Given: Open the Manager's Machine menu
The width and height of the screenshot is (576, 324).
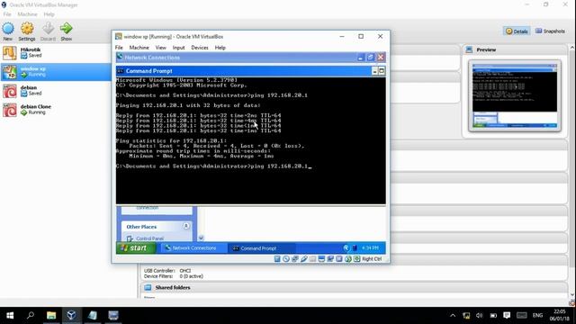Looking at the screenshot, I should point(27,14).
